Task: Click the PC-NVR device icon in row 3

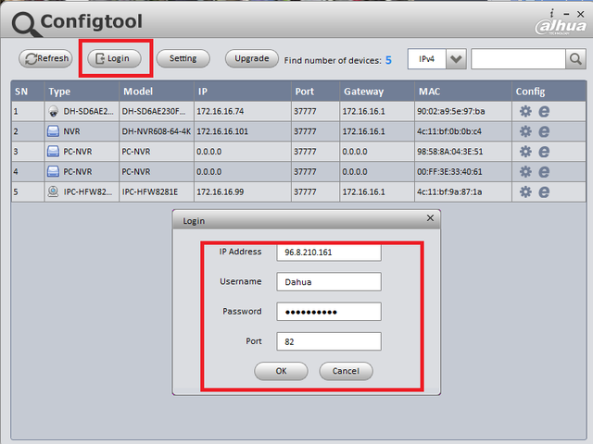Action: coord(54,152)
